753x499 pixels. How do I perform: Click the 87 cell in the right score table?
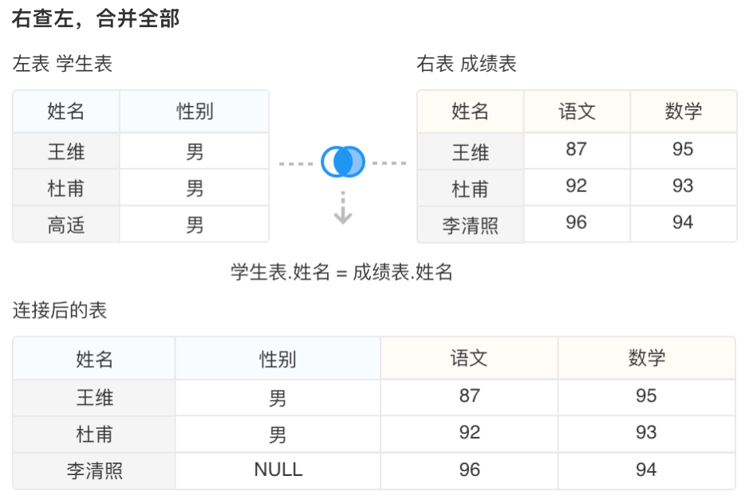(577, 149)
